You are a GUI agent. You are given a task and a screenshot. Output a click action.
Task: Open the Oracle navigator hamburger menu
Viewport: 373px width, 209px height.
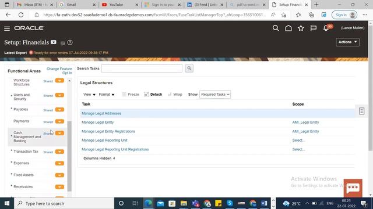point(7,28)
